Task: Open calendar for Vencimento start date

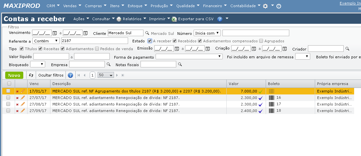Action: pyautogui.click(x=55, y=33)
